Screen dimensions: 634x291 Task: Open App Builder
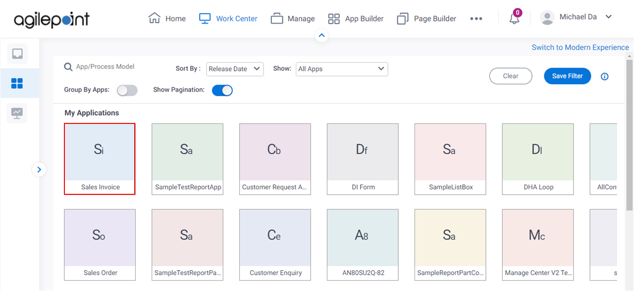[356, 18]
